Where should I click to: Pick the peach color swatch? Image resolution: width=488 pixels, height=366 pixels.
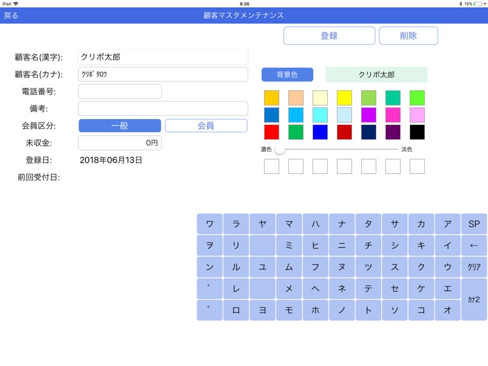295,98
